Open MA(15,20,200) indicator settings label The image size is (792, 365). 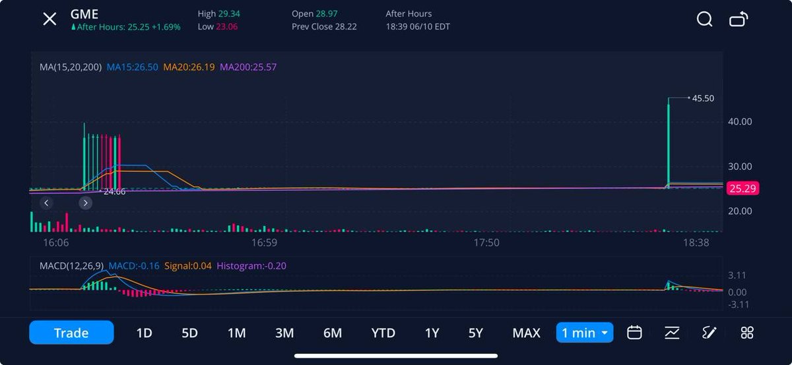[71, 67]
